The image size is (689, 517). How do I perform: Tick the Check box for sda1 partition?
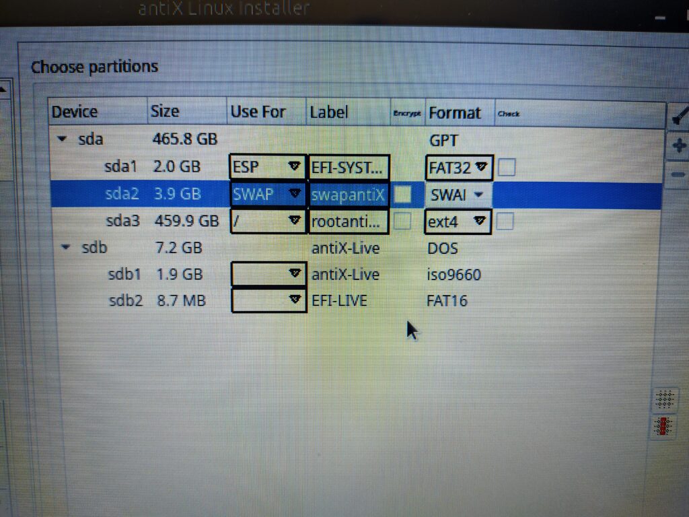tap(507, 168)
